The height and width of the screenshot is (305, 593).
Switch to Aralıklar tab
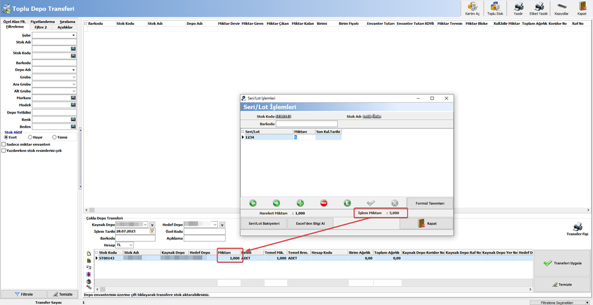(x=65, y=27)
